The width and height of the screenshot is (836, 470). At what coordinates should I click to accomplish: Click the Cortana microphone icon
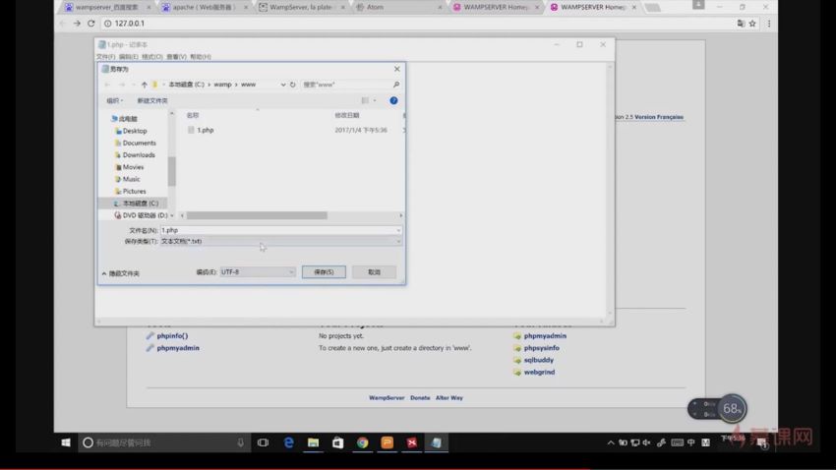pyautogui.click(x=240, y=442)
